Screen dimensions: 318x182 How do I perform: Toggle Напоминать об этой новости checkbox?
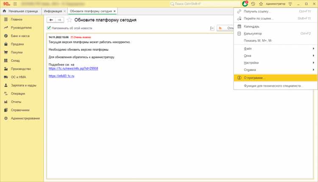(x=49, y=28)
